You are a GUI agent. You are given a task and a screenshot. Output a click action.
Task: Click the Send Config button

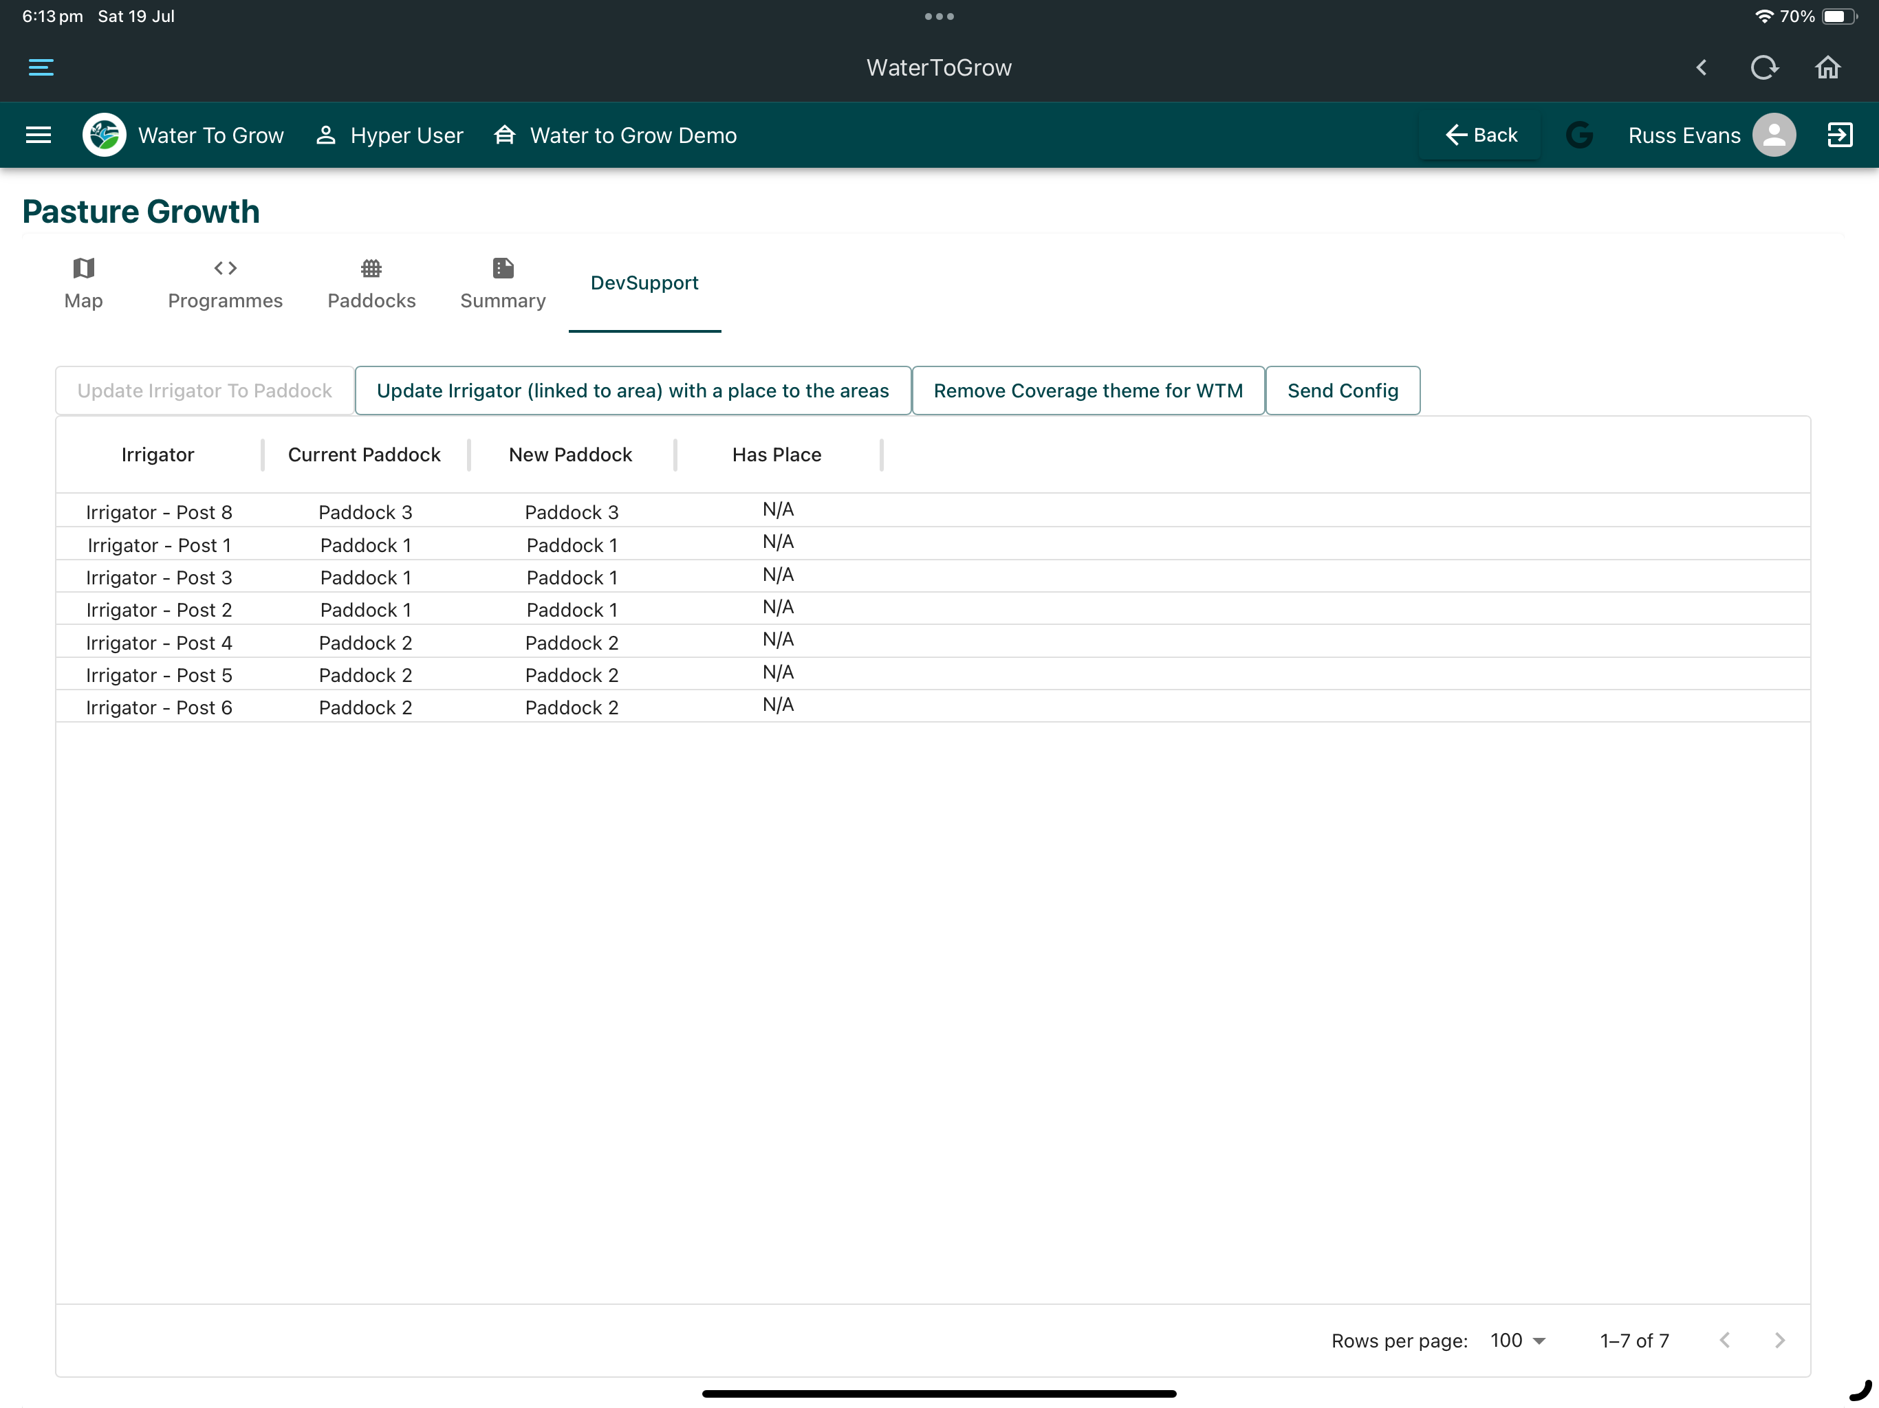coord(1342,390)
